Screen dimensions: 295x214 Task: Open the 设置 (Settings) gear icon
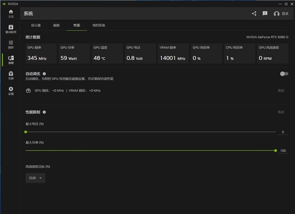pyautogui.click(x=10, y=91)
